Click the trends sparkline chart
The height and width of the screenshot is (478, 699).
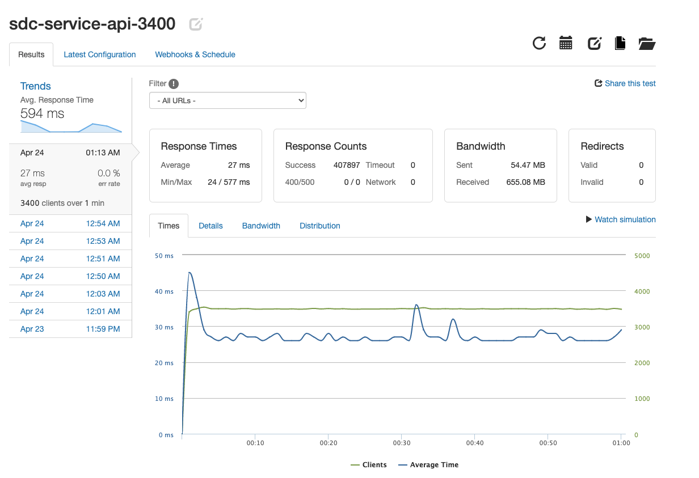pyautogui.click(x=71, y=126)
